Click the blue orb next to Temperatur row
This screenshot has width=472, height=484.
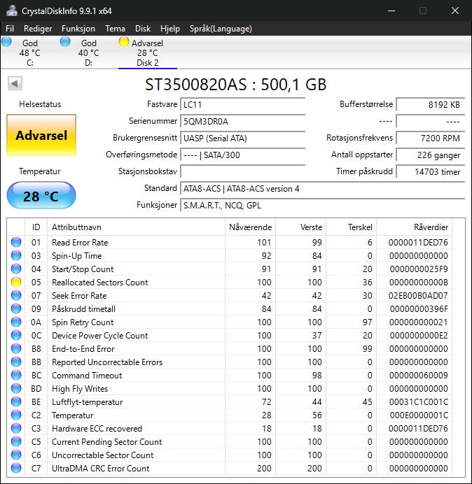point(16,415)
